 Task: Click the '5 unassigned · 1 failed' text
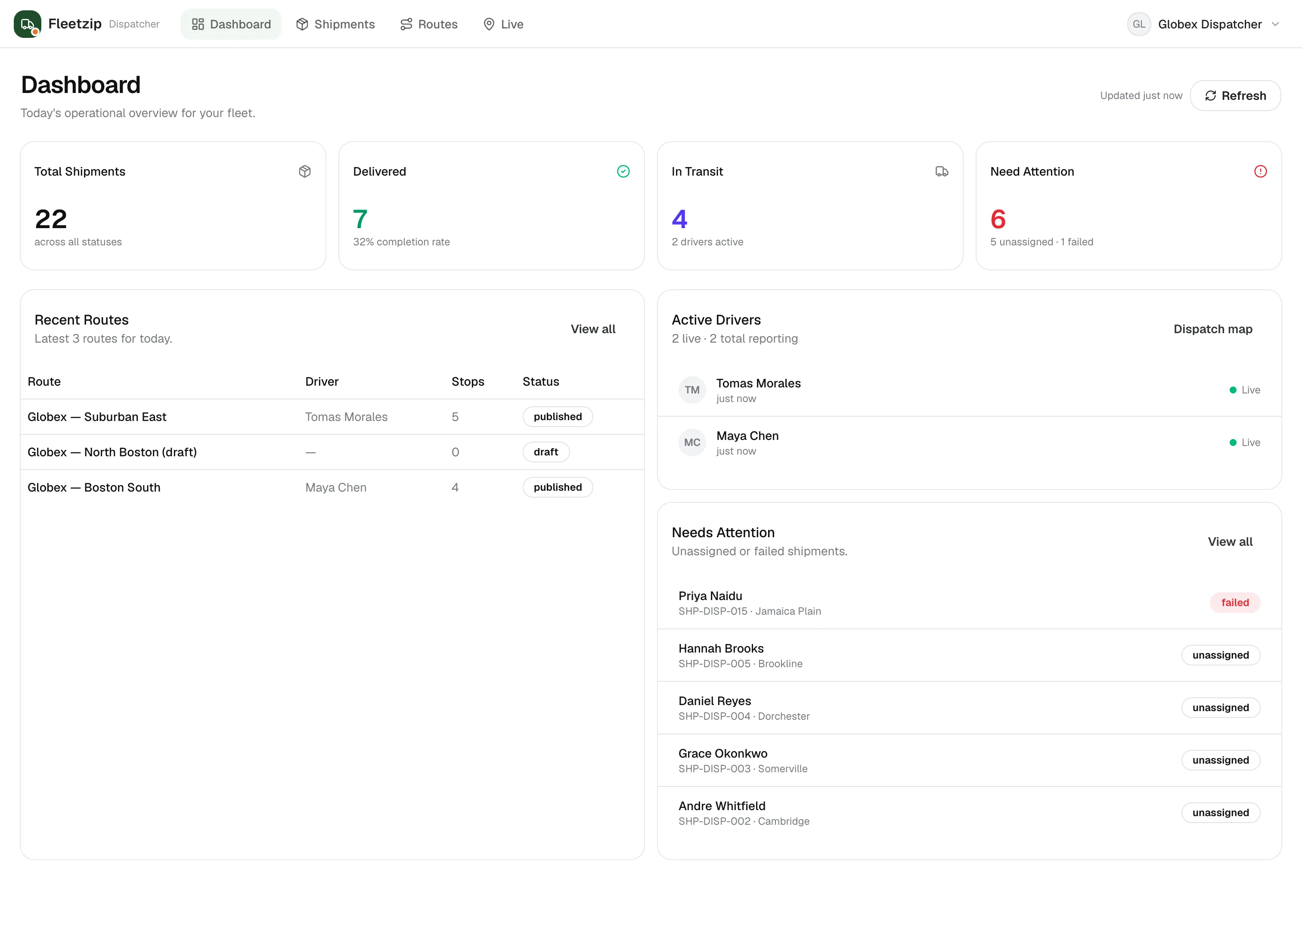[1042, 242]
